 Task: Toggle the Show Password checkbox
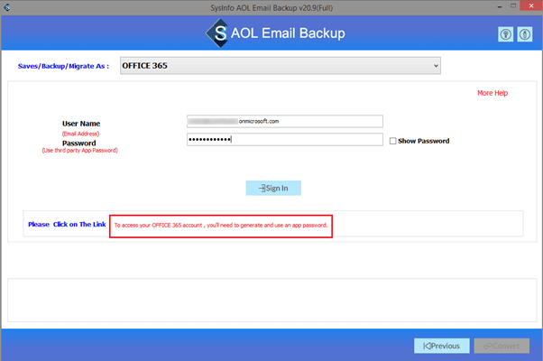pyautogui.click(x=392, y=141)
